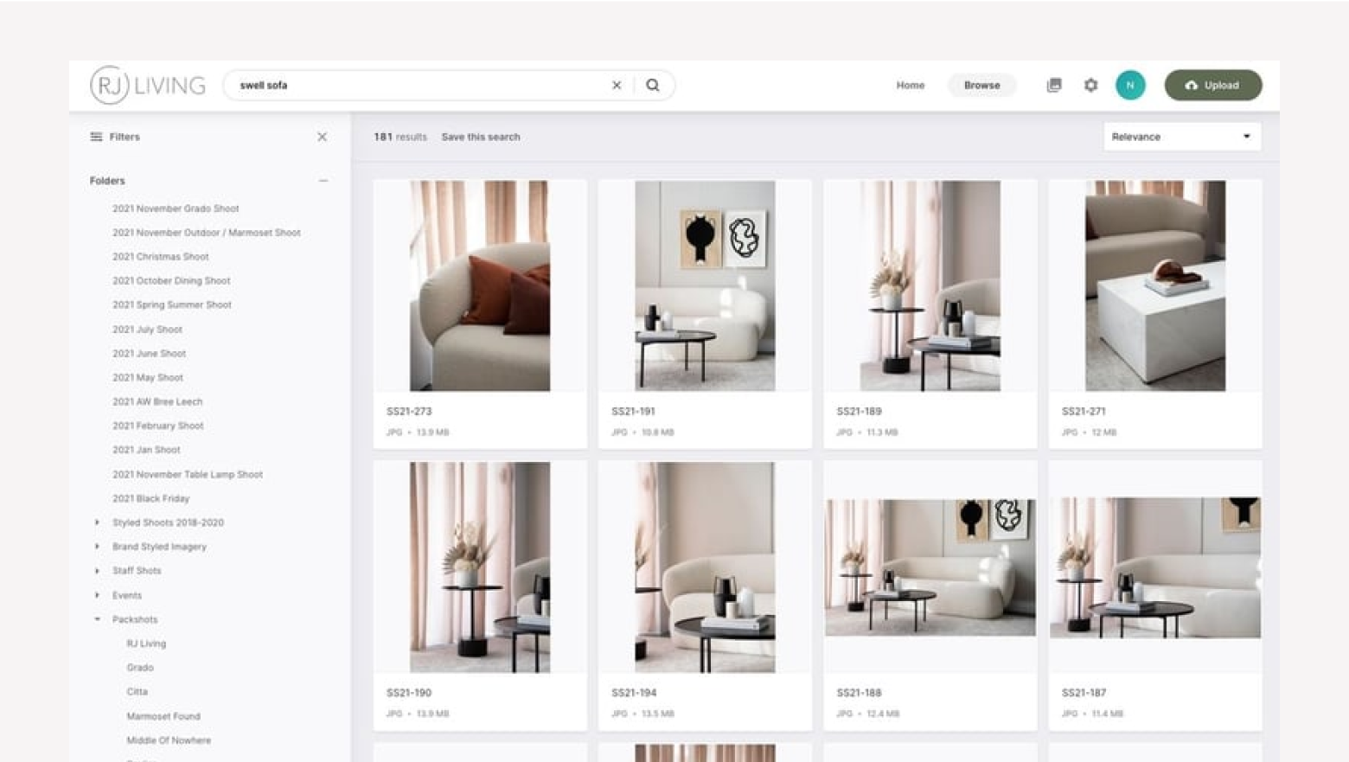Open 2021 Spring Summer Shoot folder
The image size is (1349, 762).
click(x=172, y=304)
